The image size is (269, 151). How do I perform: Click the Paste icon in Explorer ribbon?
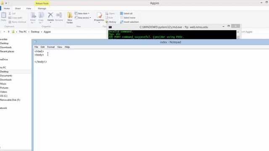pyautogui.click(x=3, y=15)
